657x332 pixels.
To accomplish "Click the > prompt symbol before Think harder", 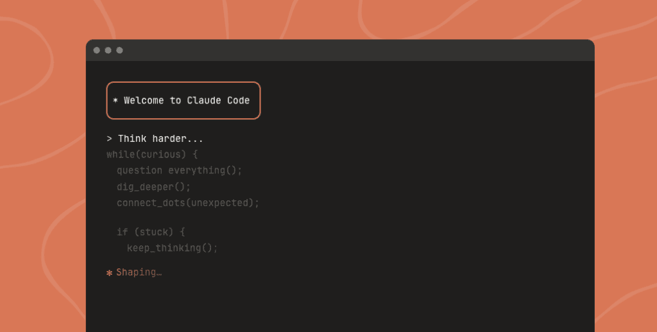I will coord(109,139).
